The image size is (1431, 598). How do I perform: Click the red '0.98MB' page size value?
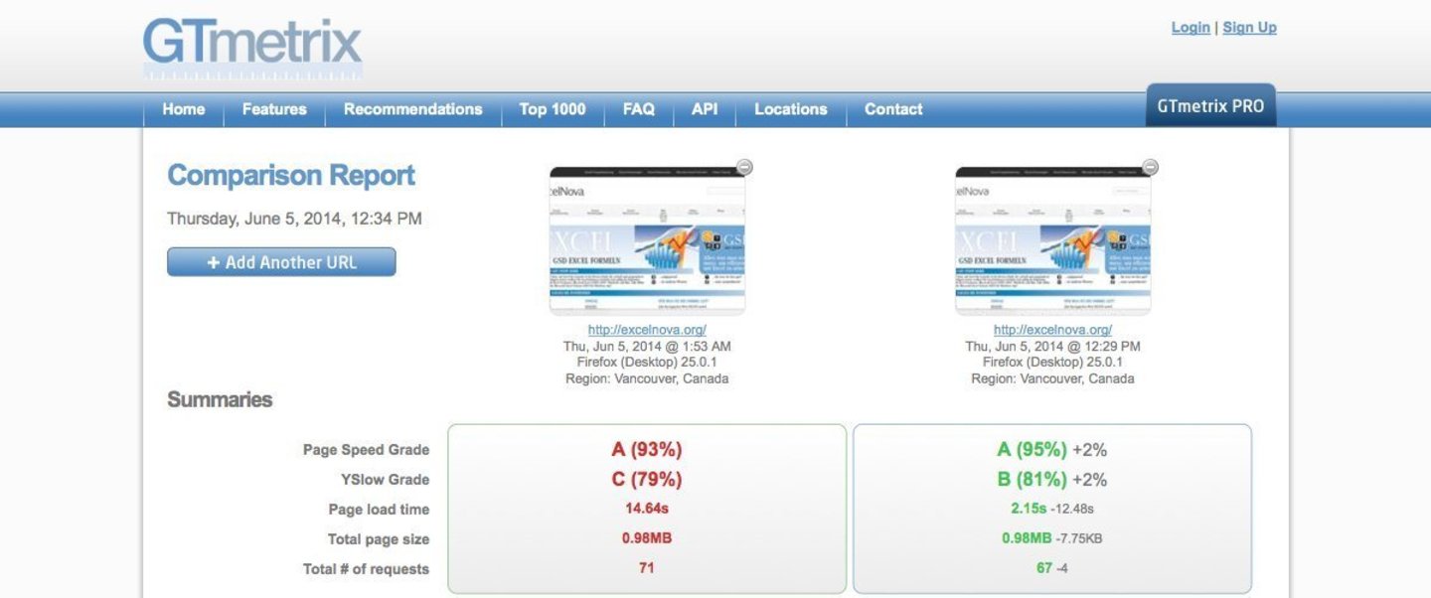pos(647,538)
